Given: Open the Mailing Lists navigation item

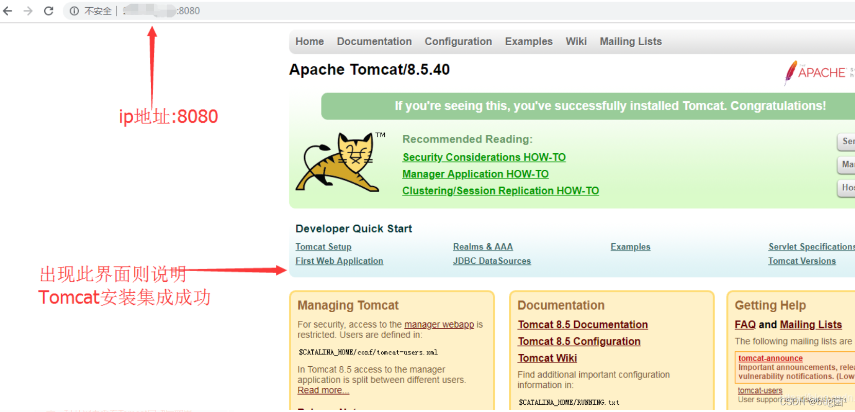Looking at the screenshot, I should (631, 41).
